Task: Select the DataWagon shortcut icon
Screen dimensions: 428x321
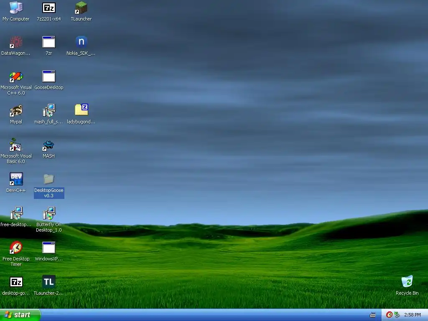Action: 16,42
